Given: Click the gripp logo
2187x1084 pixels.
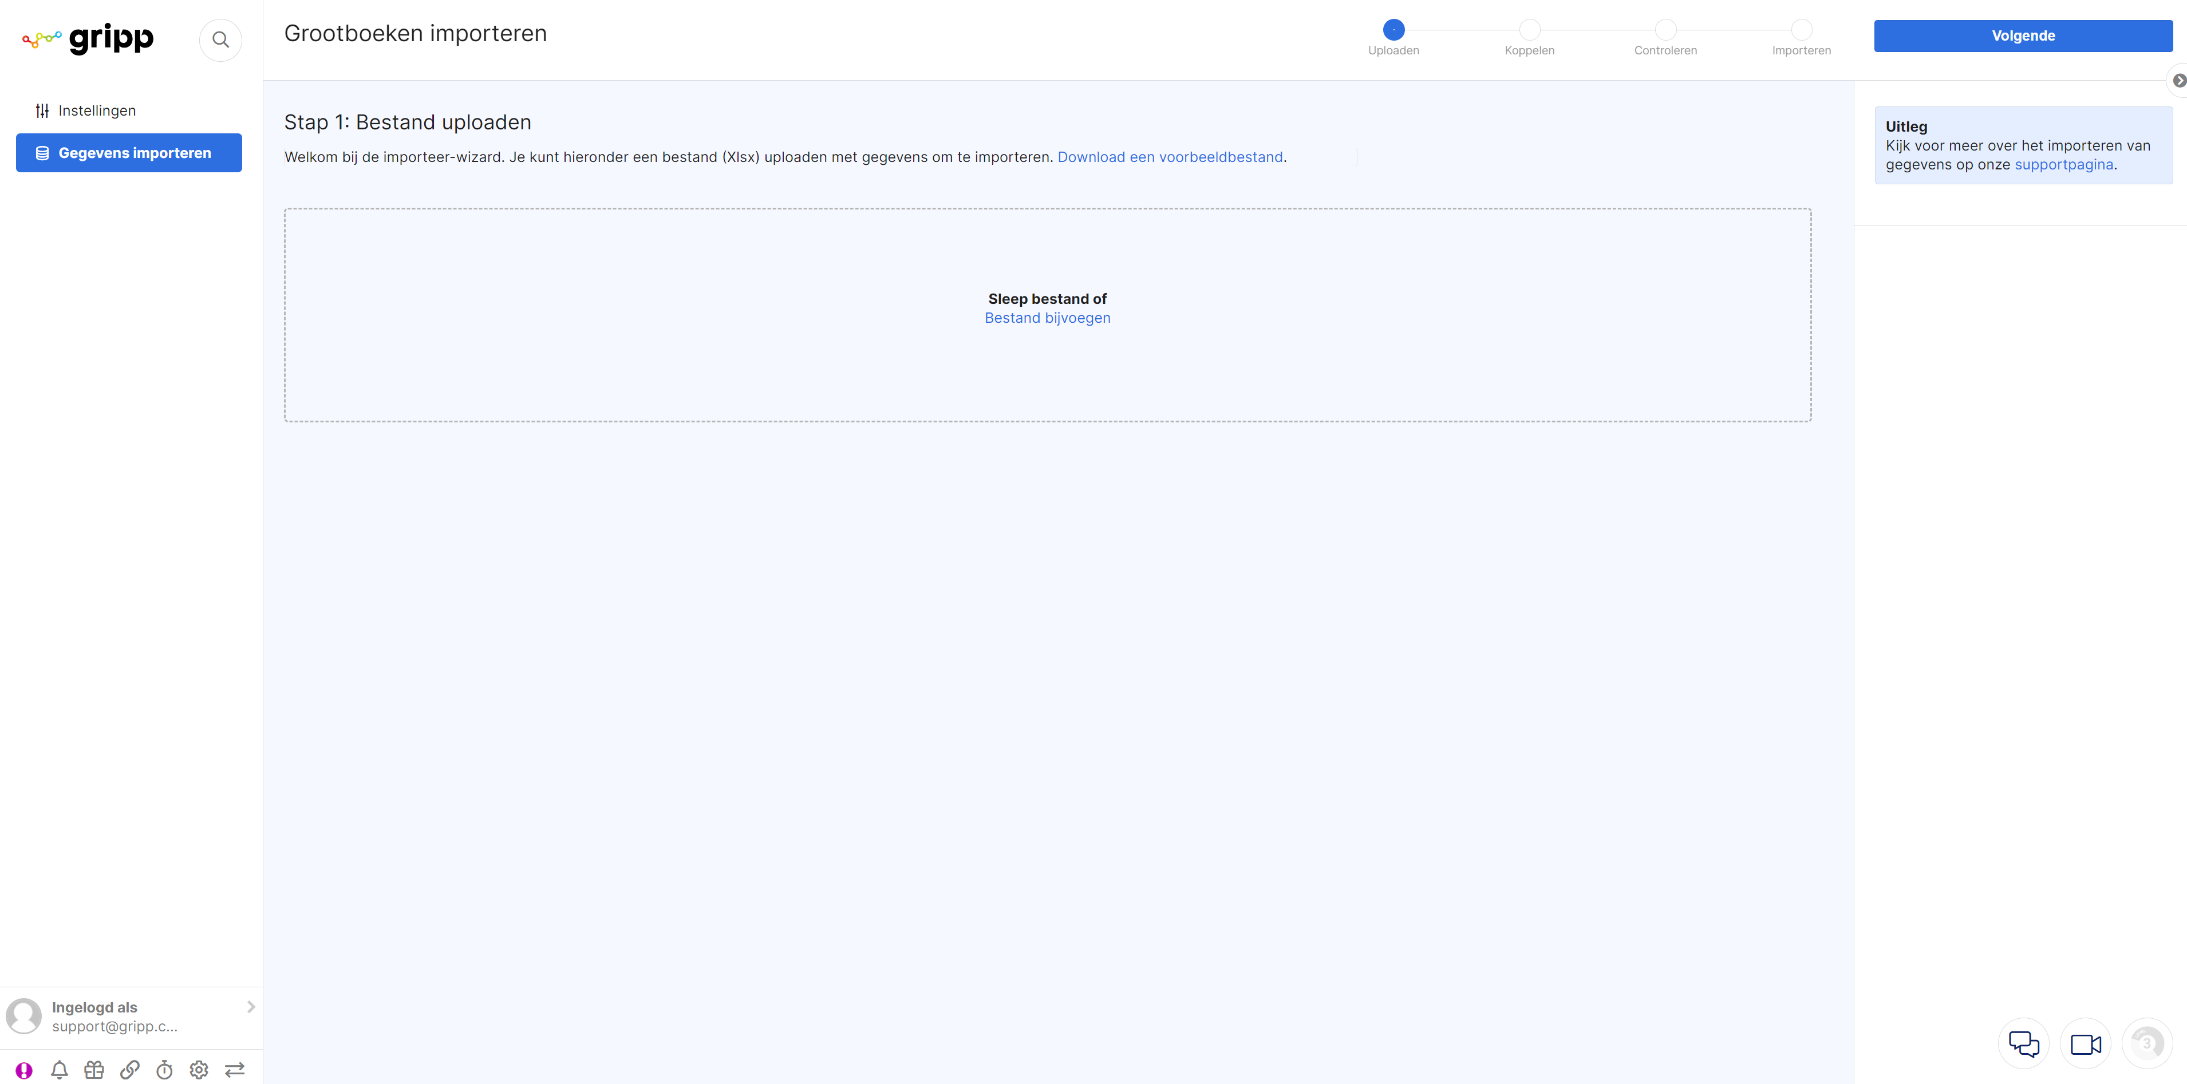Looking at the screenshot, I should coord(88,38).
